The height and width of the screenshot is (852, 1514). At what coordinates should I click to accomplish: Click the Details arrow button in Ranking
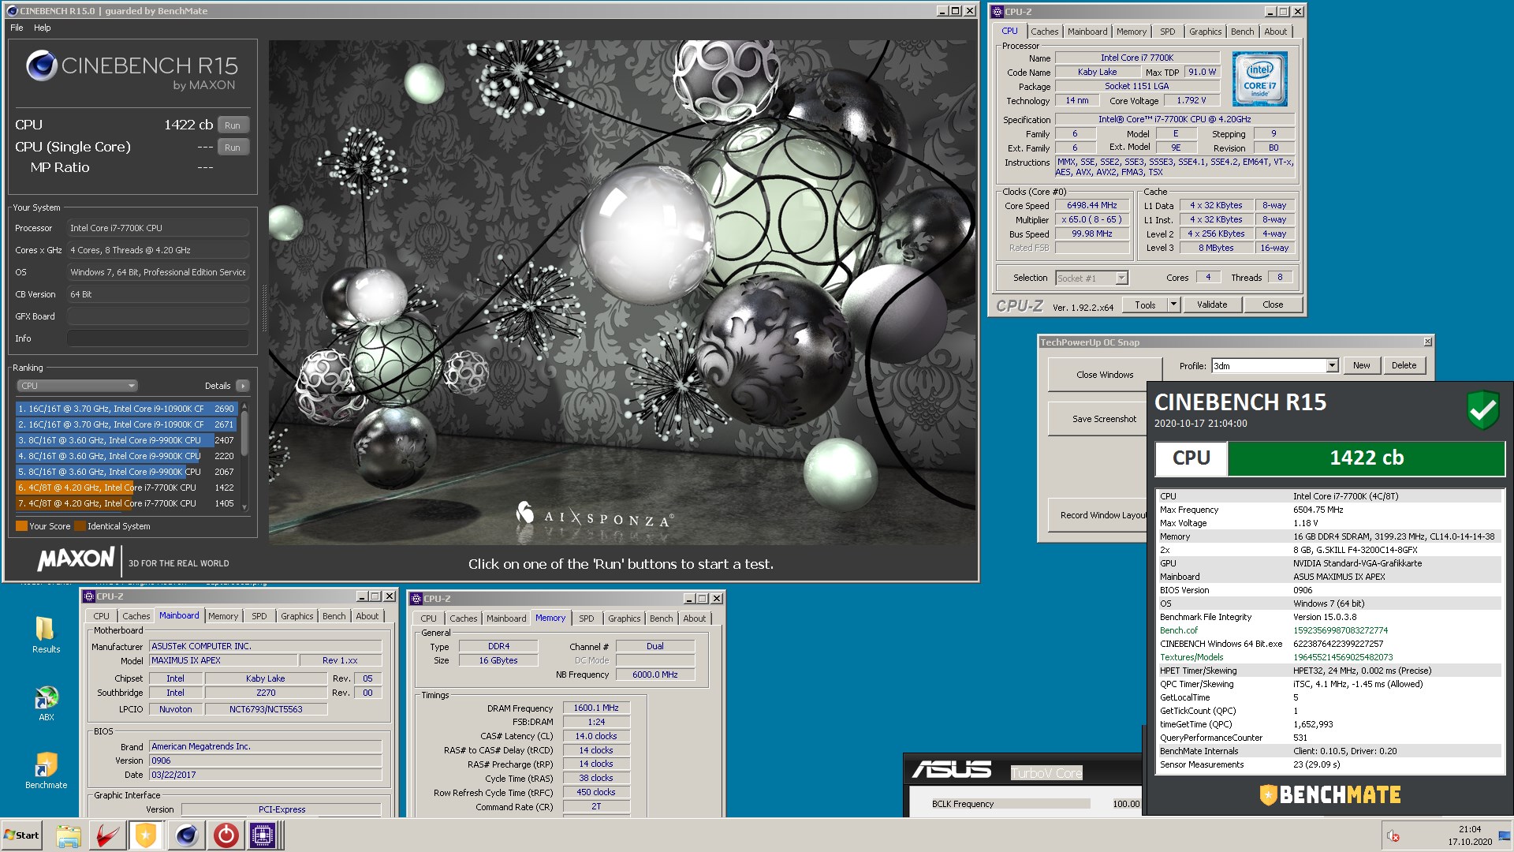point(242,386)
